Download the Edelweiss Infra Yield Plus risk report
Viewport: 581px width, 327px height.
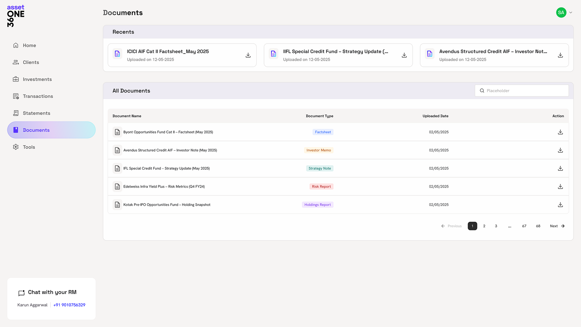[560, 186]
